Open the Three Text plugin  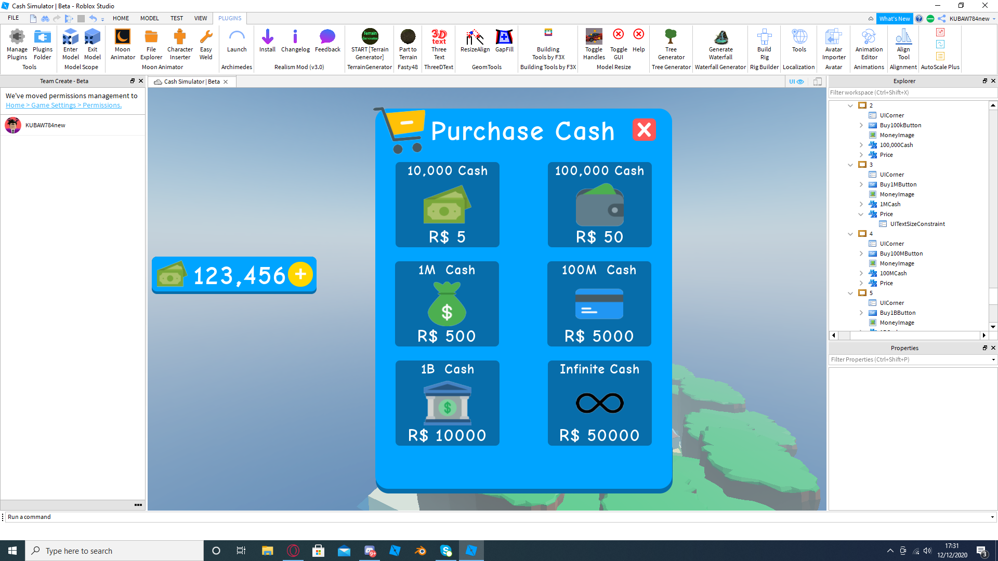(439, 45)
